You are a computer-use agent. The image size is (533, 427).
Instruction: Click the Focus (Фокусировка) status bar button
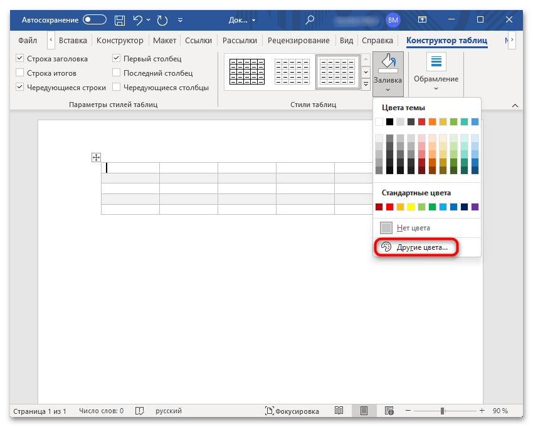pos(292,411)
